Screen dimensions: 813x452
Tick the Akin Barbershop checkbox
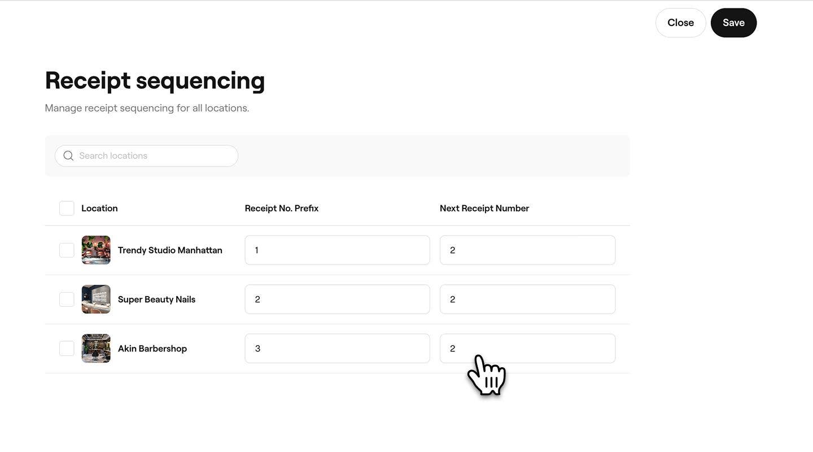(x=67, y=349)
